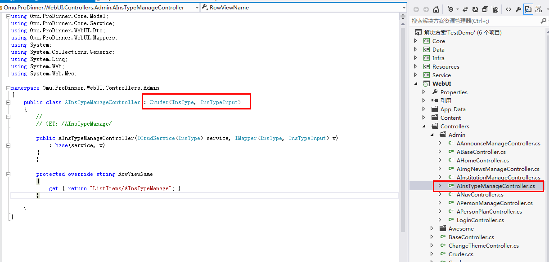The image size is (549, 262).
Task: Select ChangeThemeController.cs file
Action: pyautogui.click(x=483, y=245)
